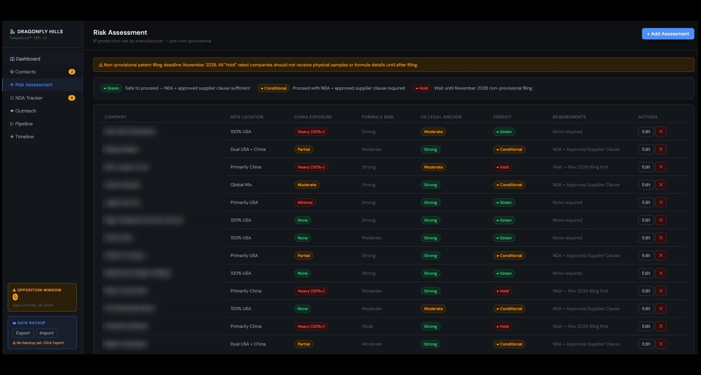
Task: Open the Dashboard page
Action: click(x=42, y=59)
